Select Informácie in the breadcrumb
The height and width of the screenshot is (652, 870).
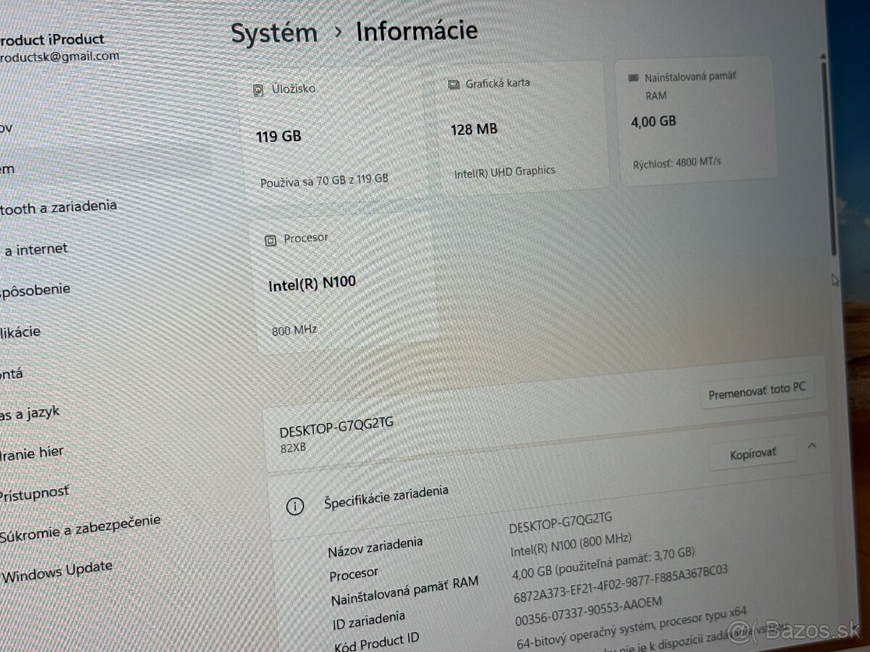(415, 30)
